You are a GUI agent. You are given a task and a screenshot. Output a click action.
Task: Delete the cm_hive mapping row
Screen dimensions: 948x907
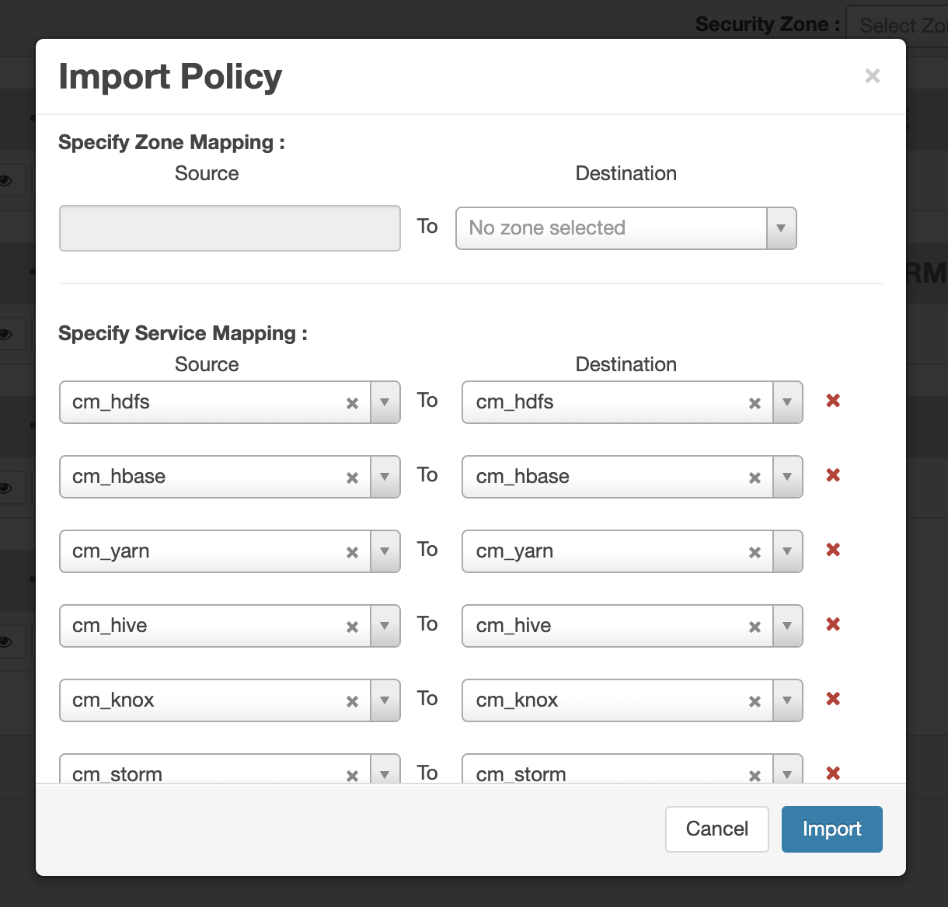coord(833,624)
